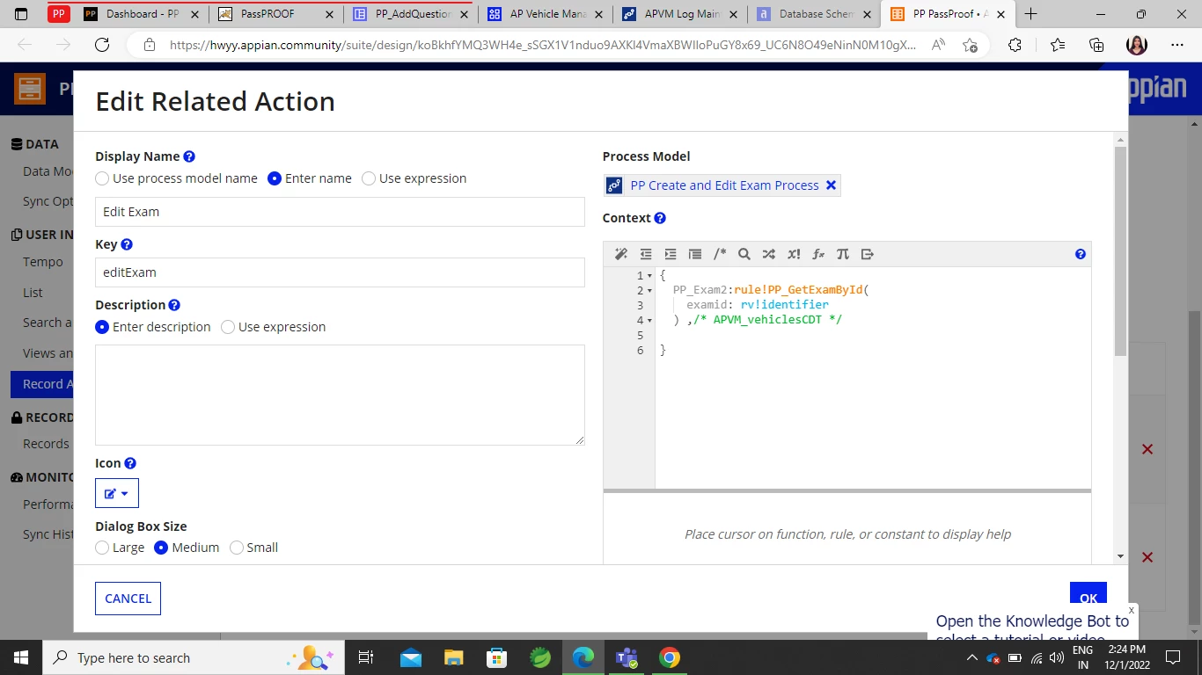
Task: Click the format lines icon in expression toolbar
Action: click(695, 254)
